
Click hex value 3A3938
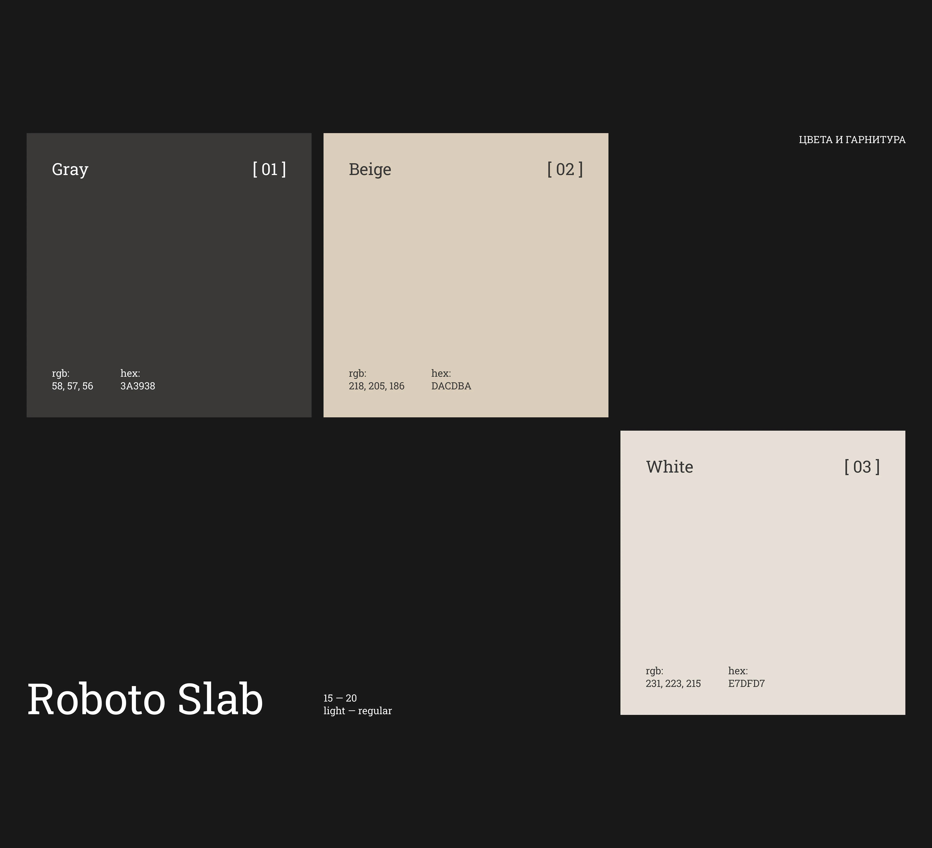(x=138, y=386)
